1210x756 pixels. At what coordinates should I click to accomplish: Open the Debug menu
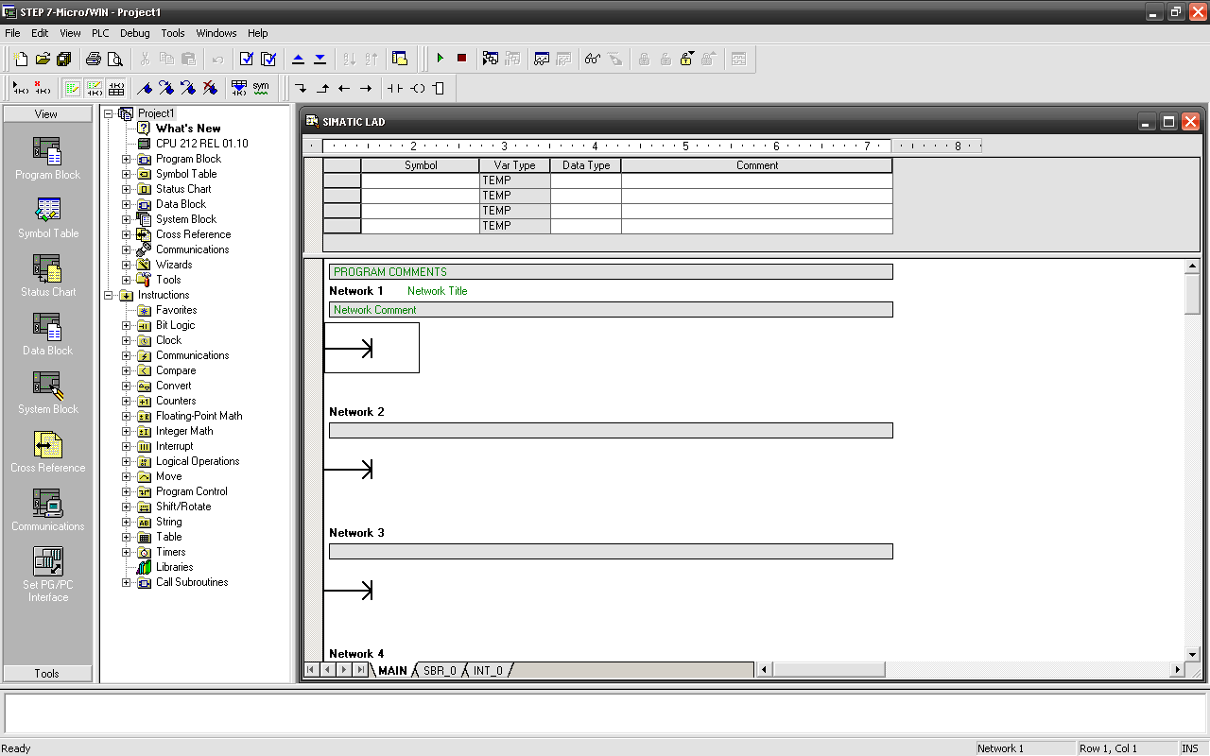(x=134, y=33)
